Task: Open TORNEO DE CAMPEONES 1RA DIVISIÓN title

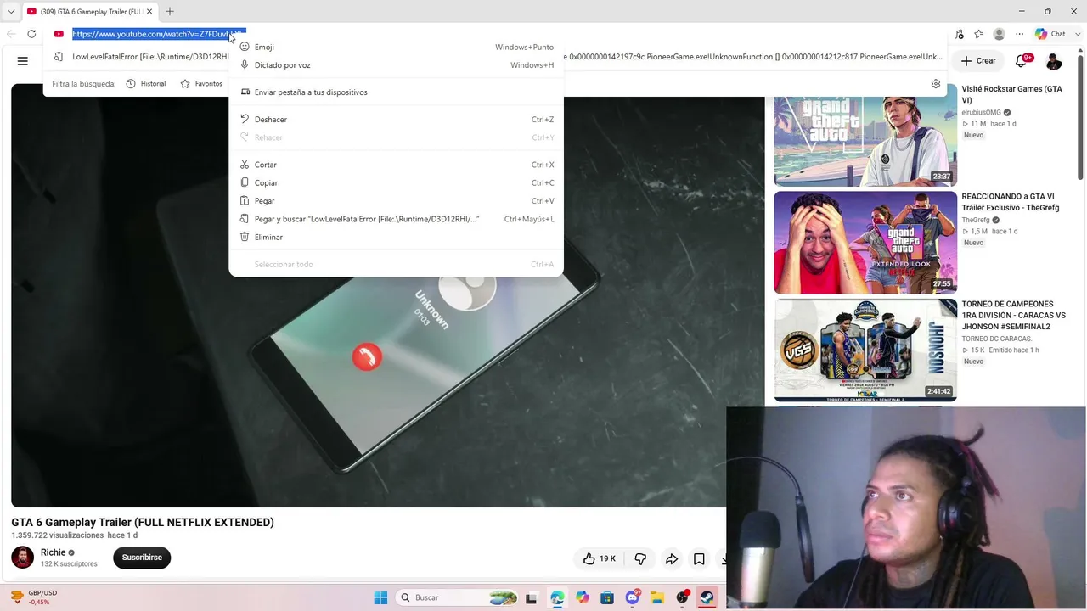Action: tap(1014, 316)
